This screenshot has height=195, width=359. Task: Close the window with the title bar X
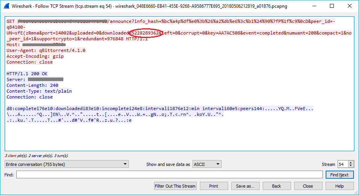(x=349, y=6)
